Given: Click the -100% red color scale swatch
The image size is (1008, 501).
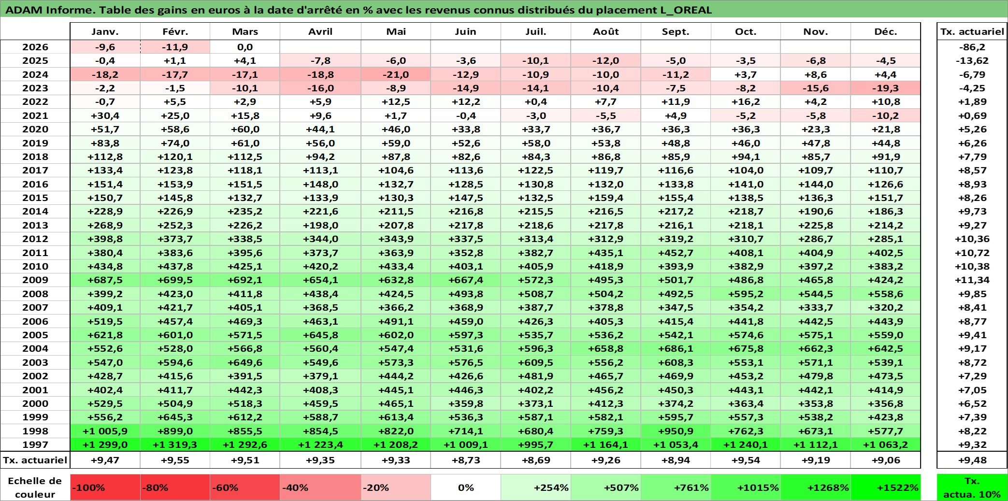Looking at the screenshot, I should (x=105, y=487).
